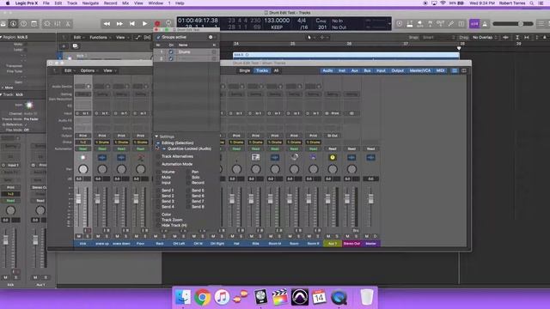Viewport: 550px width, 309px height.
Task: Open Editors with the scissors icon
Action: [x=68, y=24]
